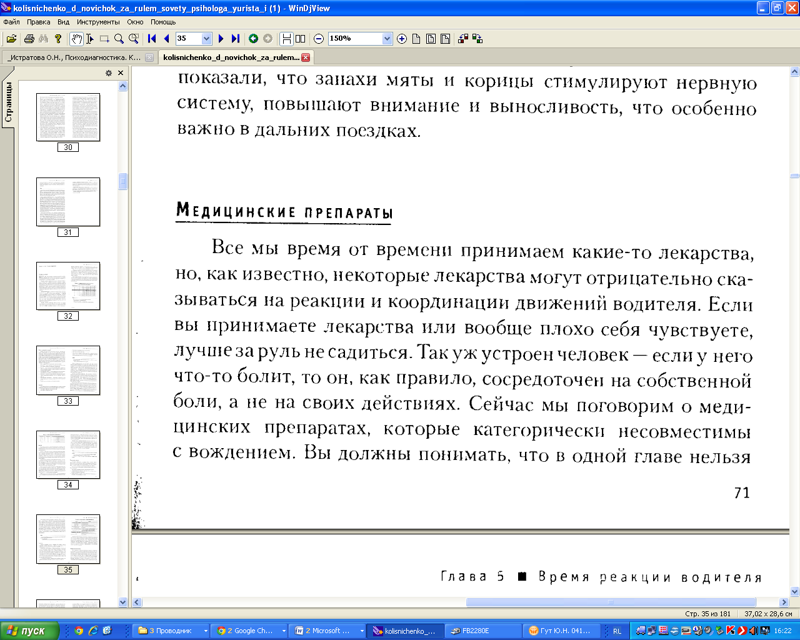
Task: Click the question mark help icon
Action: [58, 39]
